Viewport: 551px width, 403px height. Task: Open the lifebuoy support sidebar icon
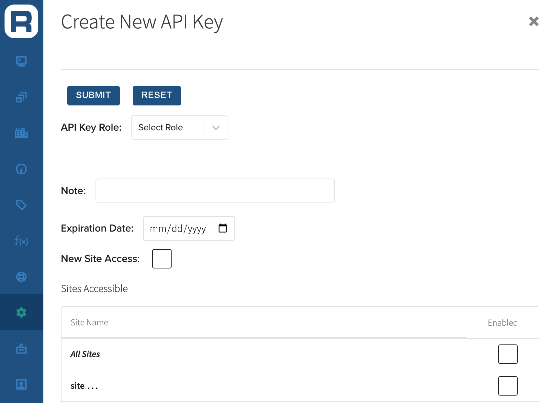[21, 277]
